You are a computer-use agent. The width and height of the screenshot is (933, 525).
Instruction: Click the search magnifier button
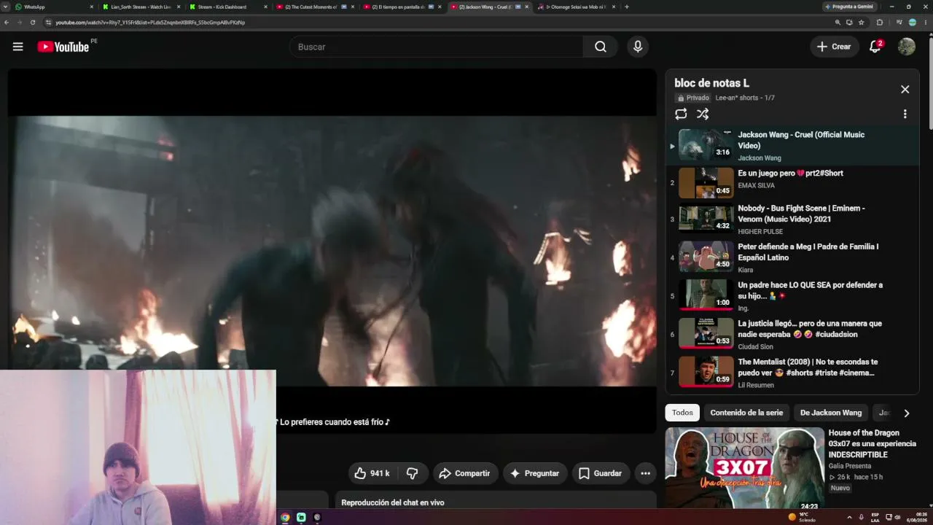pos(600,47)
